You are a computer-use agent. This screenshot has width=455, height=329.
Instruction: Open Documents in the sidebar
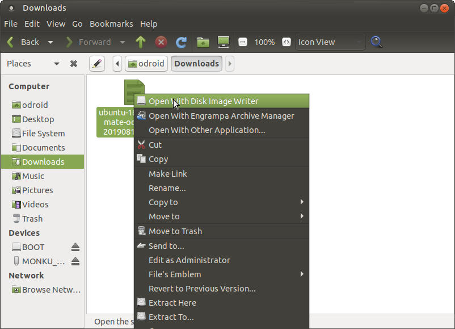pyautogui.click(x=43, y=148)
